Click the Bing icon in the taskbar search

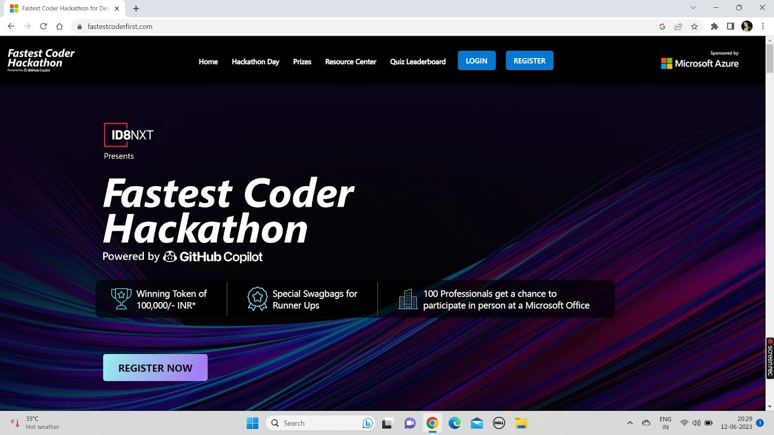coord(367,423)
